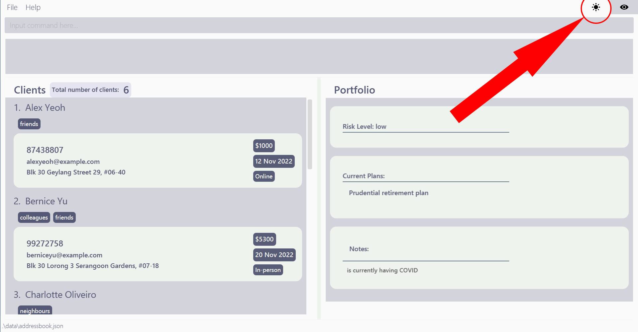The width and height of the screenshot is (638, 332).
Task: Click email berniceyu@example.com
Action: [x=64, y=255]
